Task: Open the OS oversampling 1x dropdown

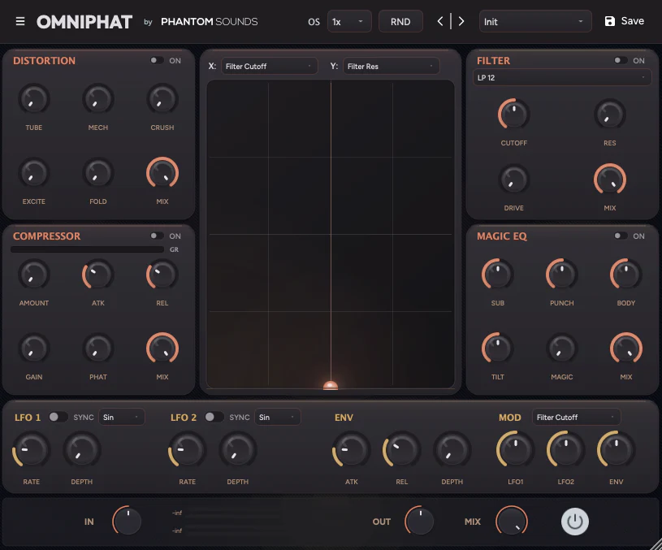Action: tap(349, 22)
